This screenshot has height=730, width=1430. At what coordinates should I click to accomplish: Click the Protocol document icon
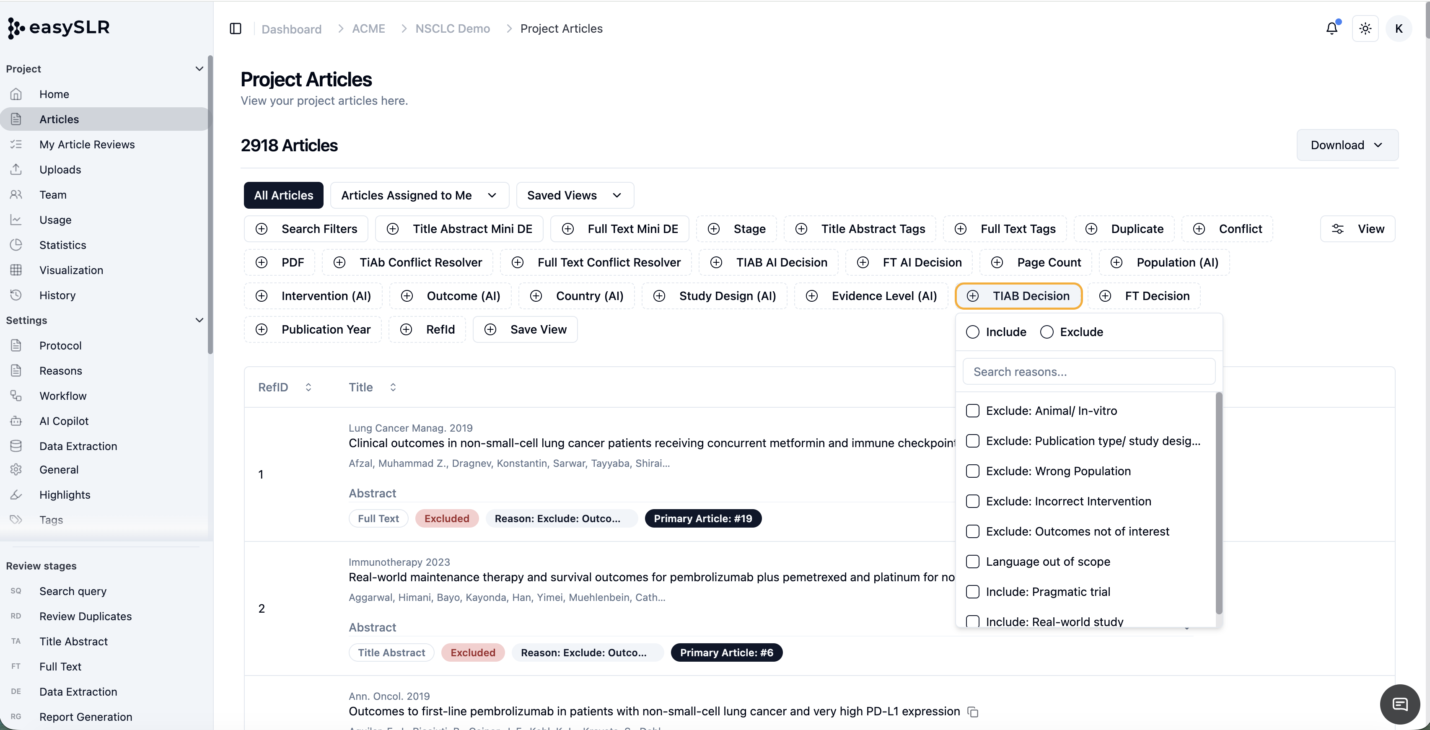pos(16,345)
